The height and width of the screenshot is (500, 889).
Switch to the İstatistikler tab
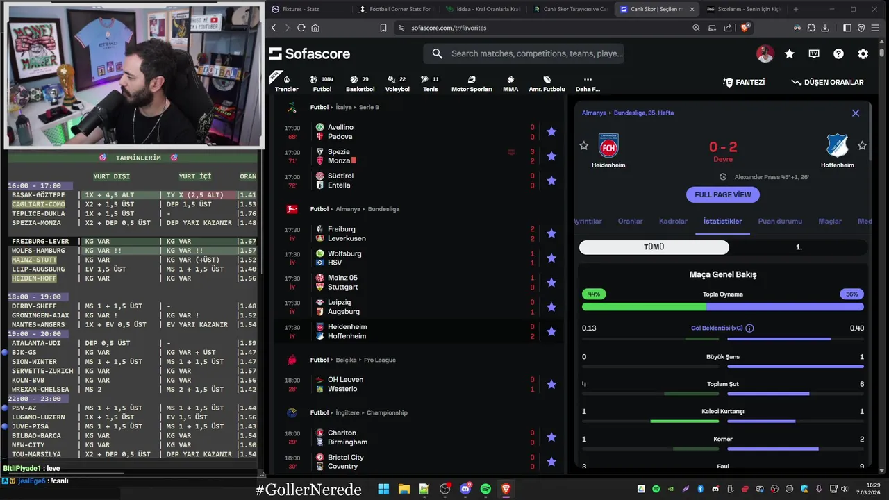(x=722, y=222)
